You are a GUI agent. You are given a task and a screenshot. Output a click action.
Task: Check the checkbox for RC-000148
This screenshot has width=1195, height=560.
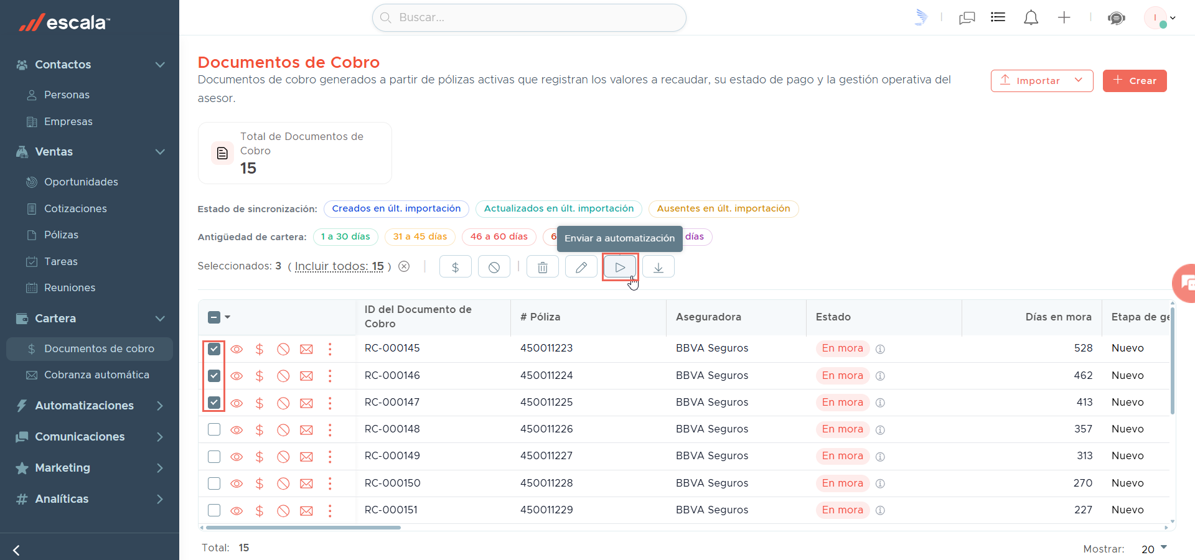(x=214, y=429)
